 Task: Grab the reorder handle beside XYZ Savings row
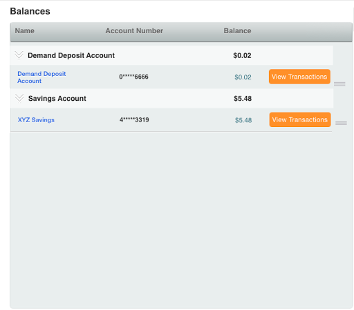coord(341,123)
